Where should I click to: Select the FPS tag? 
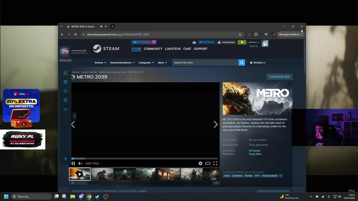[257, 176]
